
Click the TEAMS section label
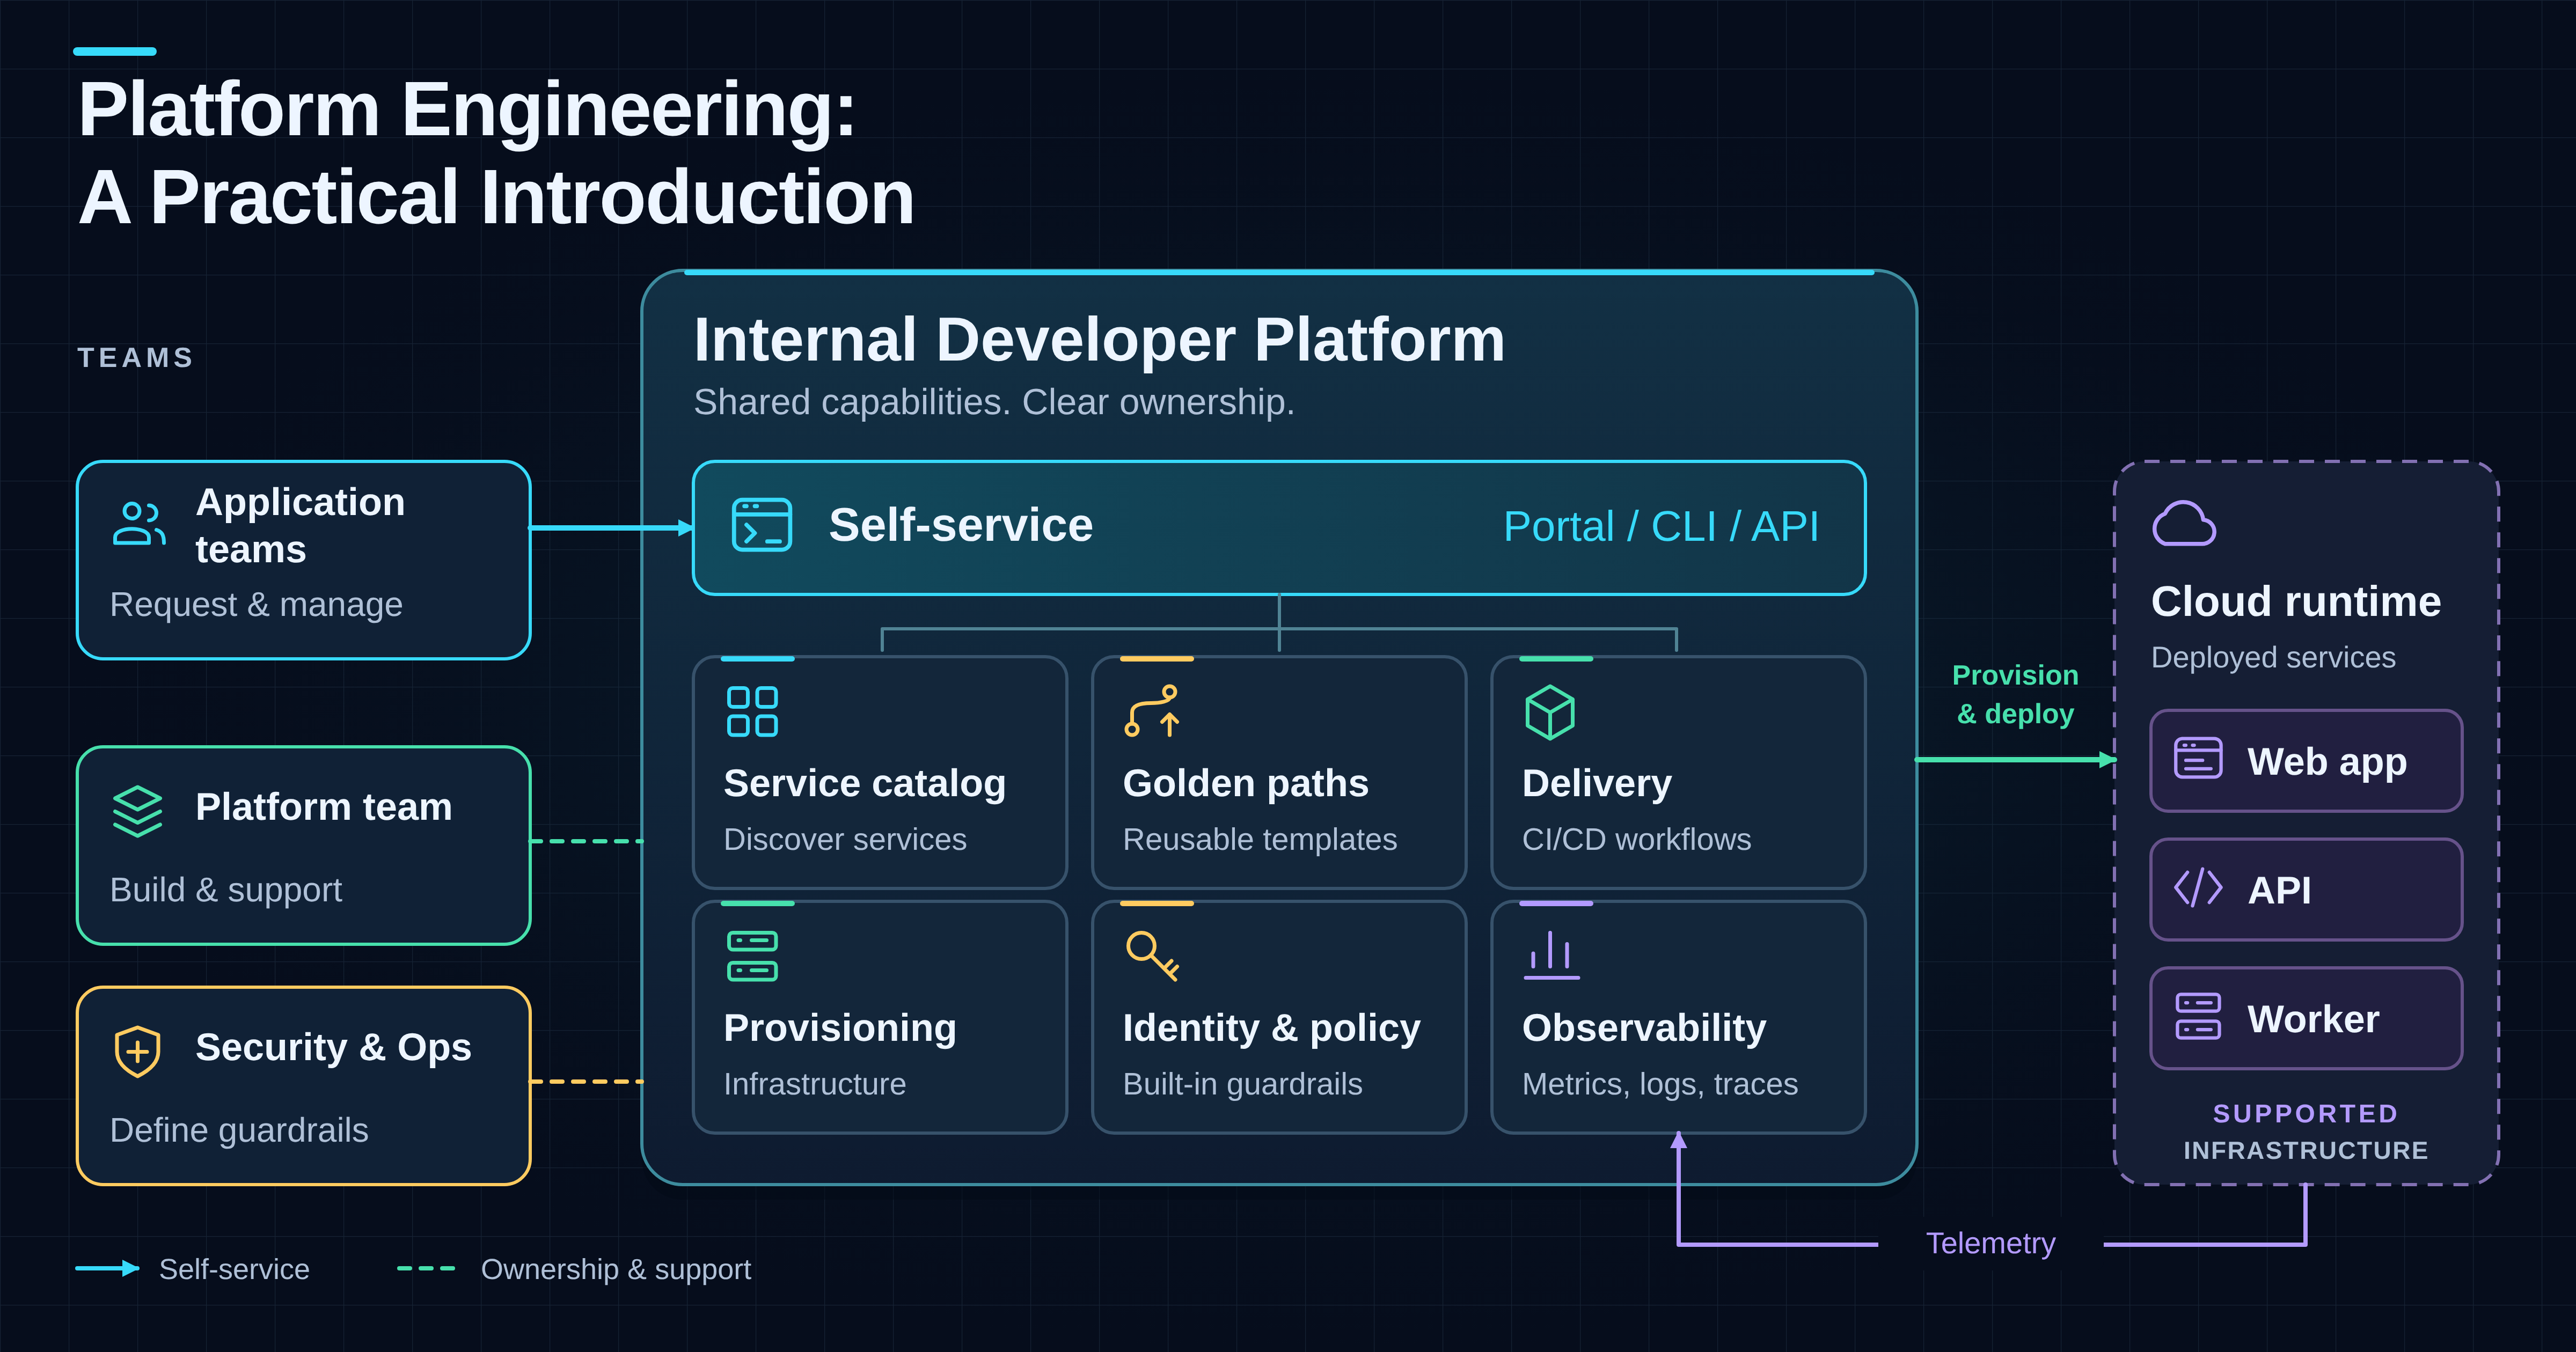pos(136,358)
